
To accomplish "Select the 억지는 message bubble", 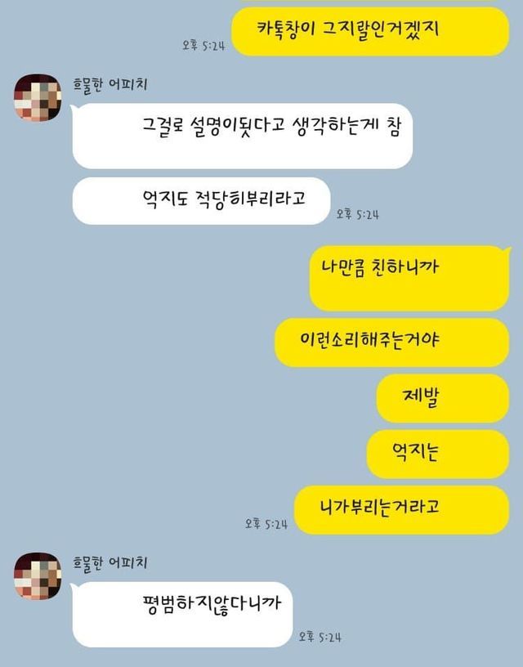I will click(438, 454).
